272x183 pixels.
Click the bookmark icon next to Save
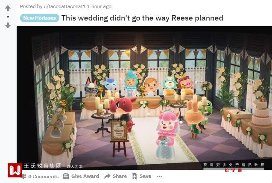(x=135, y=176)
